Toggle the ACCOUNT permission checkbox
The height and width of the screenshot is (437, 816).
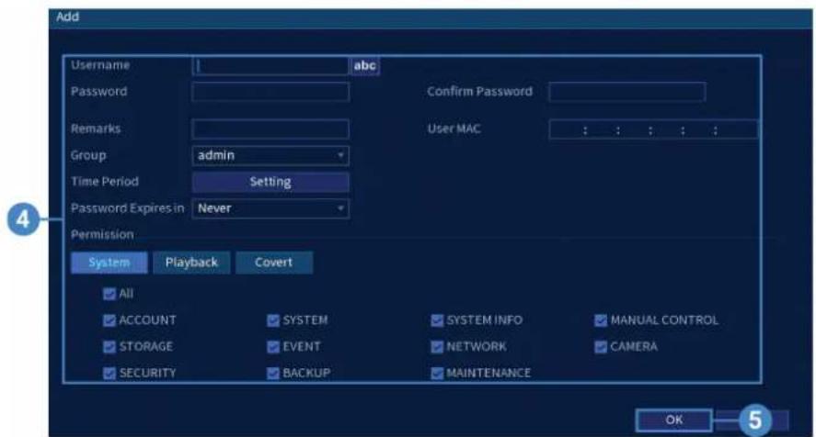tap(109, 320)
